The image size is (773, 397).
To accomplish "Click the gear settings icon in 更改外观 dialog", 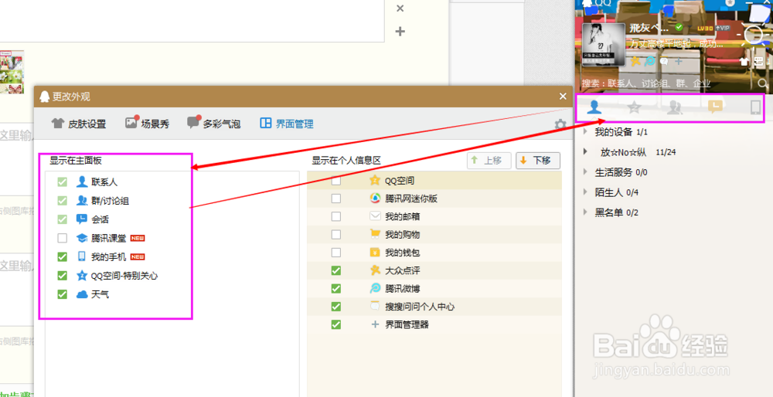I will 560,124.
